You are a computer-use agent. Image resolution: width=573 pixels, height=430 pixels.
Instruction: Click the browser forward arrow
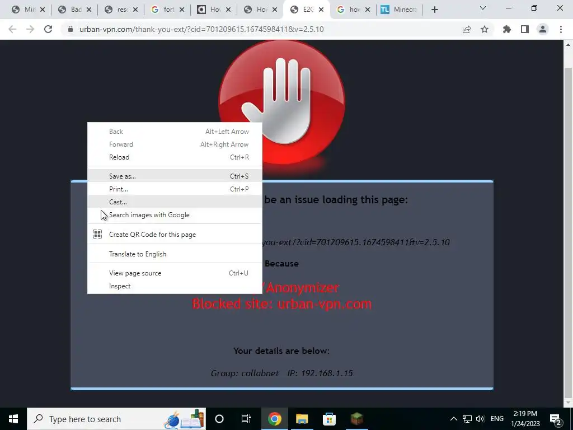30,29
